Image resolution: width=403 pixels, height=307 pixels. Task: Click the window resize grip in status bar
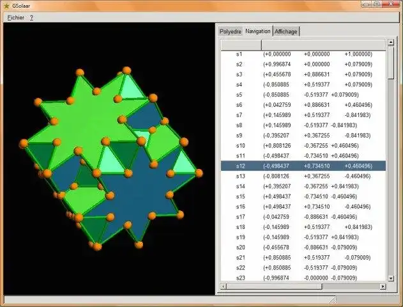332,299
